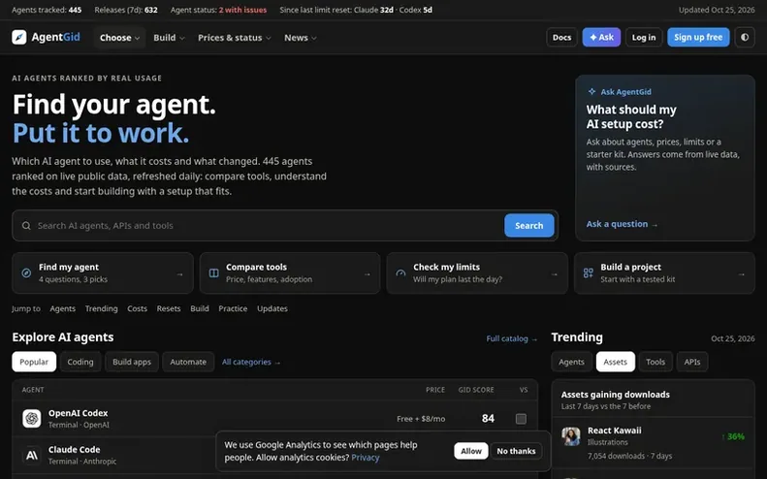
Task: Click the magnifier icon in search bar
Action: pyautogui.click(x=26, y=226)
